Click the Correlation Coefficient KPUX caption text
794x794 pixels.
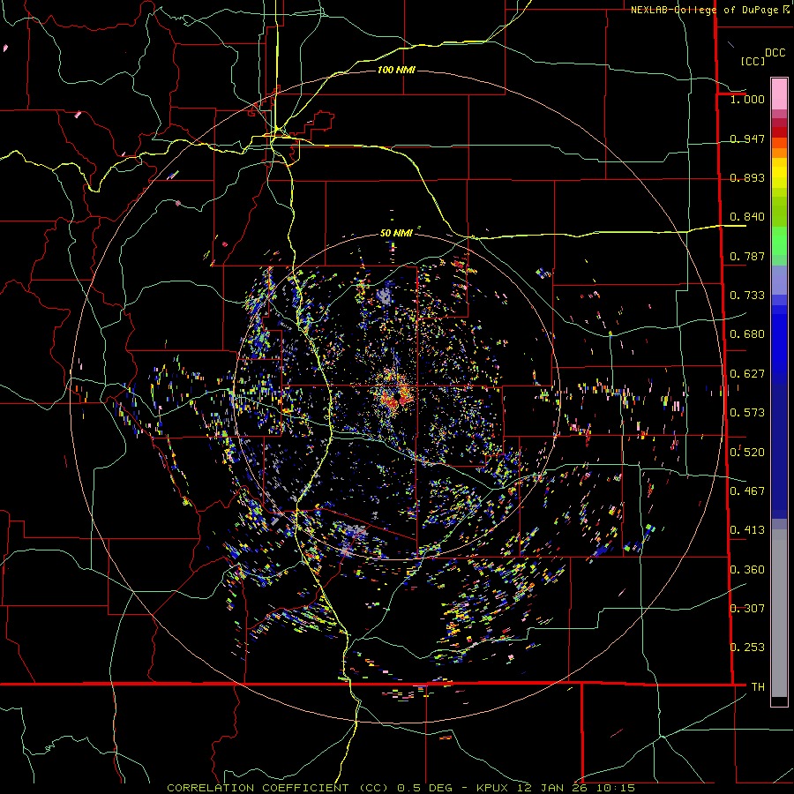pyautogui.click(x=401, y=788)
